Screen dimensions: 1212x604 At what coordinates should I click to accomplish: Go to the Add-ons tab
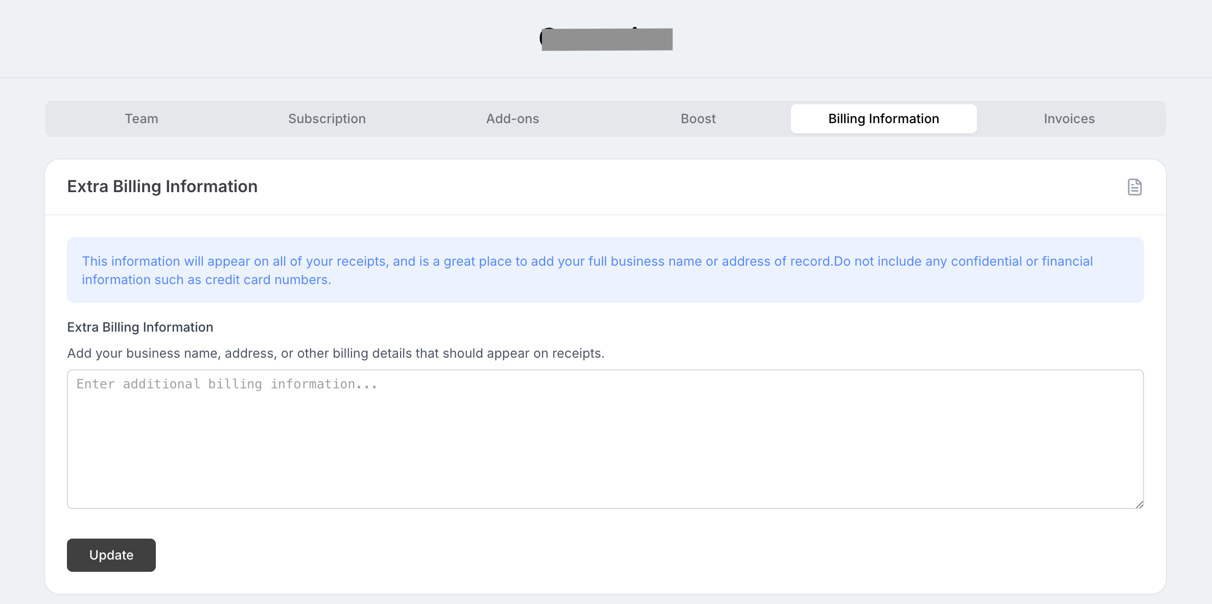pyautogui.click(x=512, y=119)
